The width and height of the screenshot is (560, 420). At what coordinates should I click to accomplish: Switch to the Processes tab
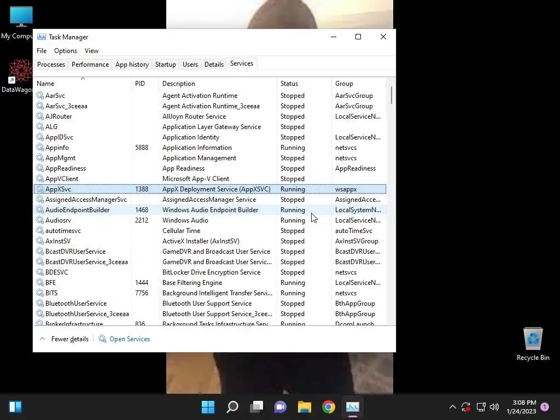(x=51, y=65)
